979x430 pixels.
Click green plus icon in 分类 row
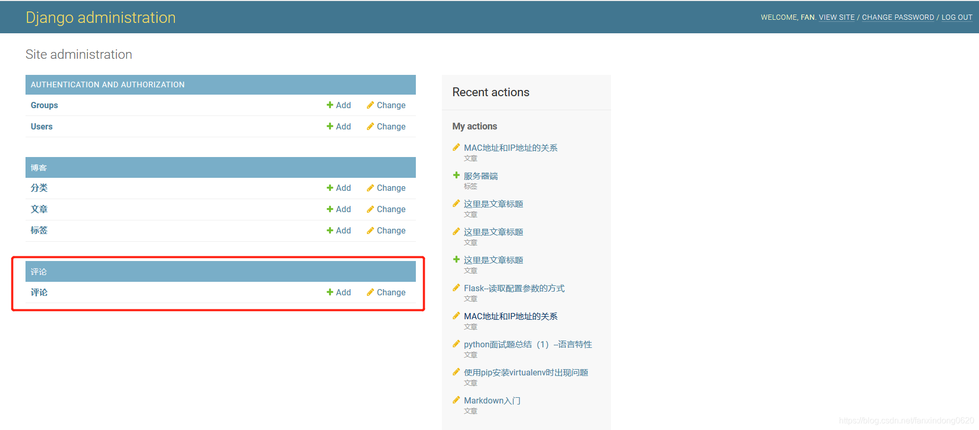tap(330, 188)
